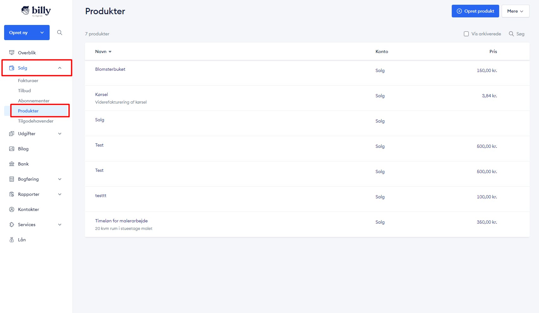Go to Overblik in the sidebar

27,53
